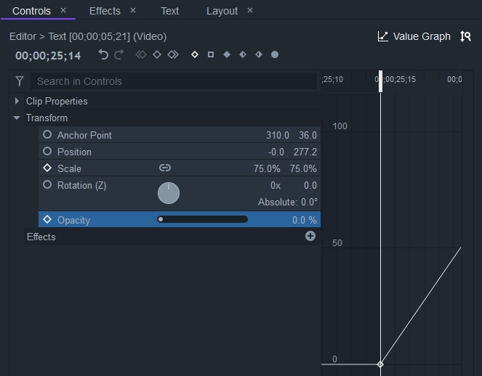Image resolution: width=482 pixels, height=376 pixels.
Task: Expand the Clip Properties section
Action: pos(17,101)
